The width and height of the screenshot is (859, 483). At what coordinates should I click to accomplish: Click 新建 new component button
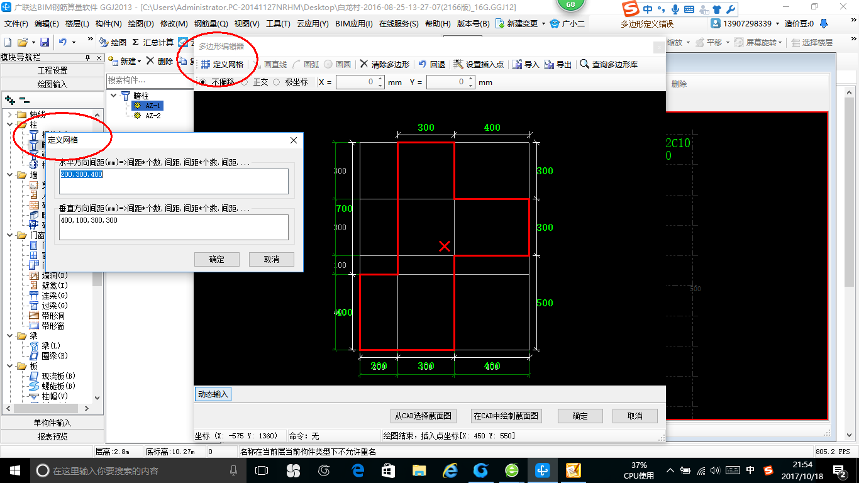coord(125,61)
